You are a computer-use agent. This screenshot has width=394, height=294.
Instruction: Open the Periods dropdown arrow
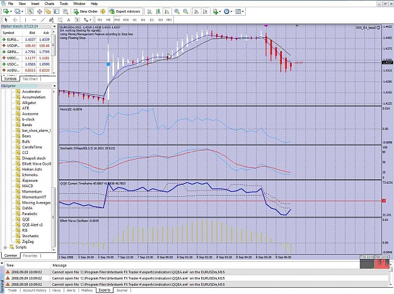point(231,11)
